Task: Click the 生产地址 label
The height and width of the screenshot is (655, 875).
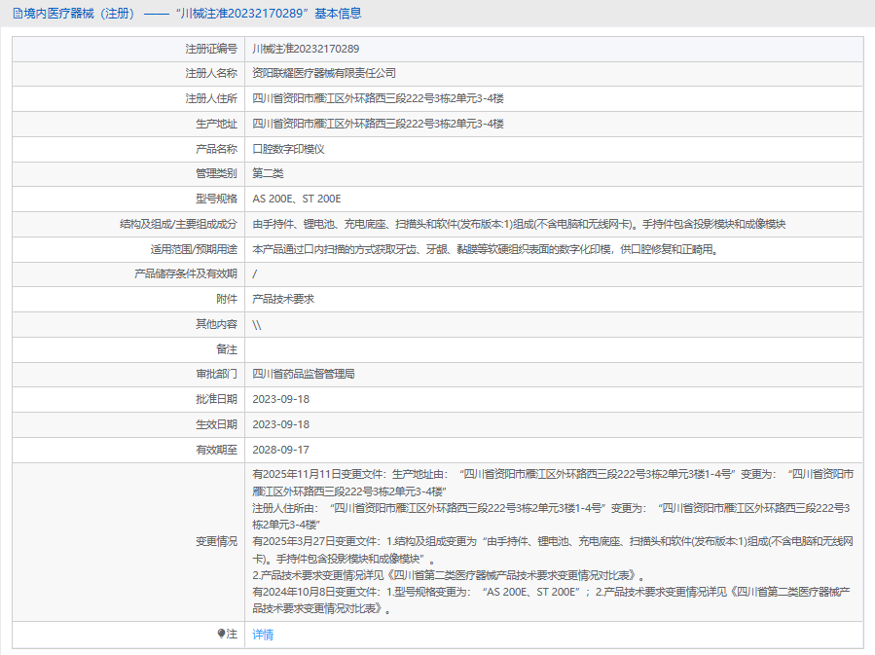Action: [216, 124]
